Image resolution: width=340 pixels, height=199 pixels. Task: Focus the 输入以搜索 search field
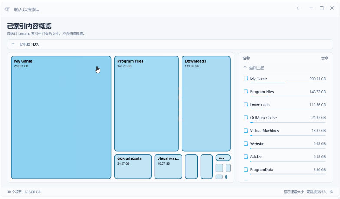[26, 10]
